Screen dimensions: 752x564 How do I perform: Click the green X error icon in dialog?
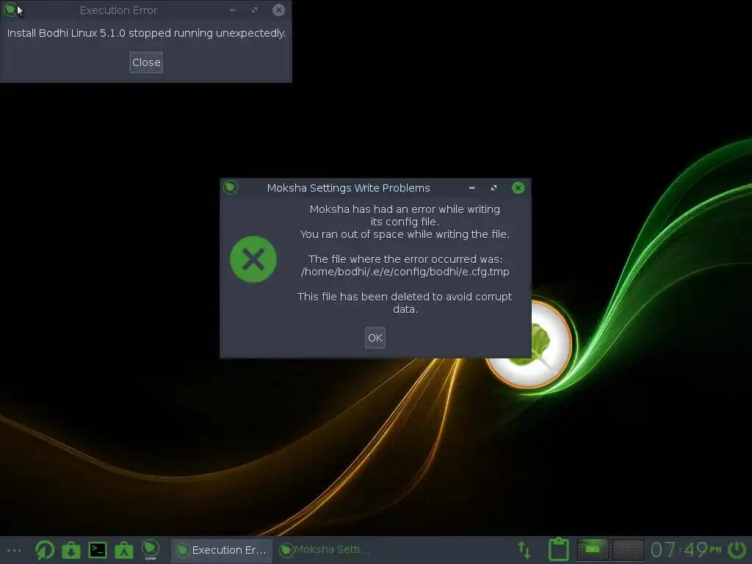click(x=253, y=259)
